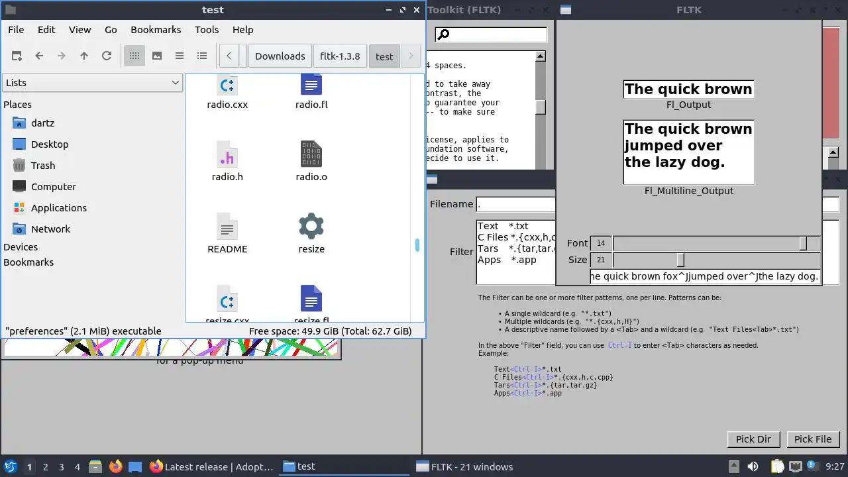This screenshot has width=848, height=477.
Task: Open a new tab in file manager
Action: pyautogui.click(x=17, y=56)
